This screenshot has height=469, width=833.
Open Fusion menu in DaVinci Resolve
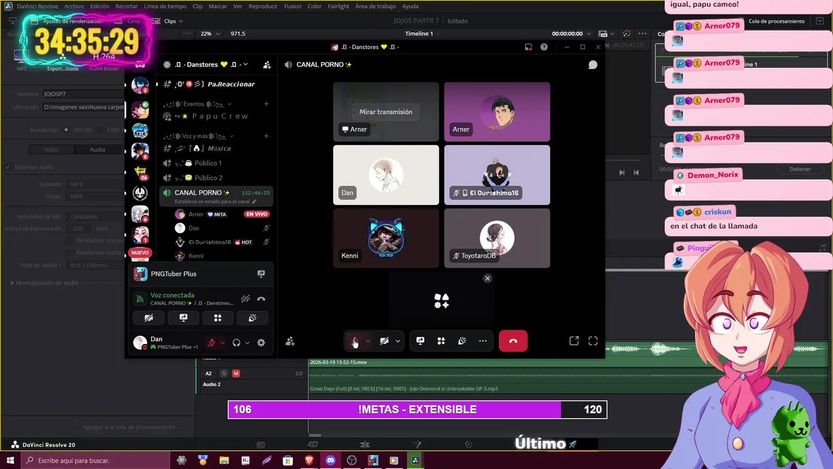tap(293, 6)
